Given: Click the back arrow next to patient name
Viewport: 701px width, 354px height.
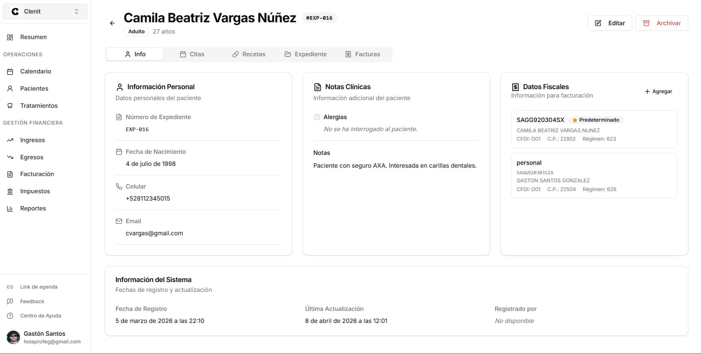Looking at the screenshot, I should click(x=112, y=23).
